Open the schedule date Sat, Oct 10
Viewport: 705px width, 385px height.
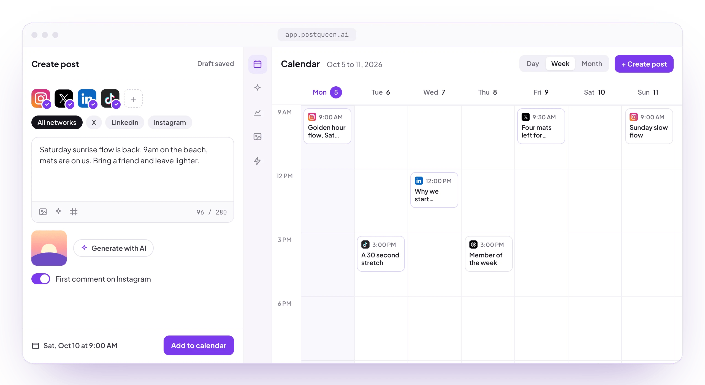point(80,346)
